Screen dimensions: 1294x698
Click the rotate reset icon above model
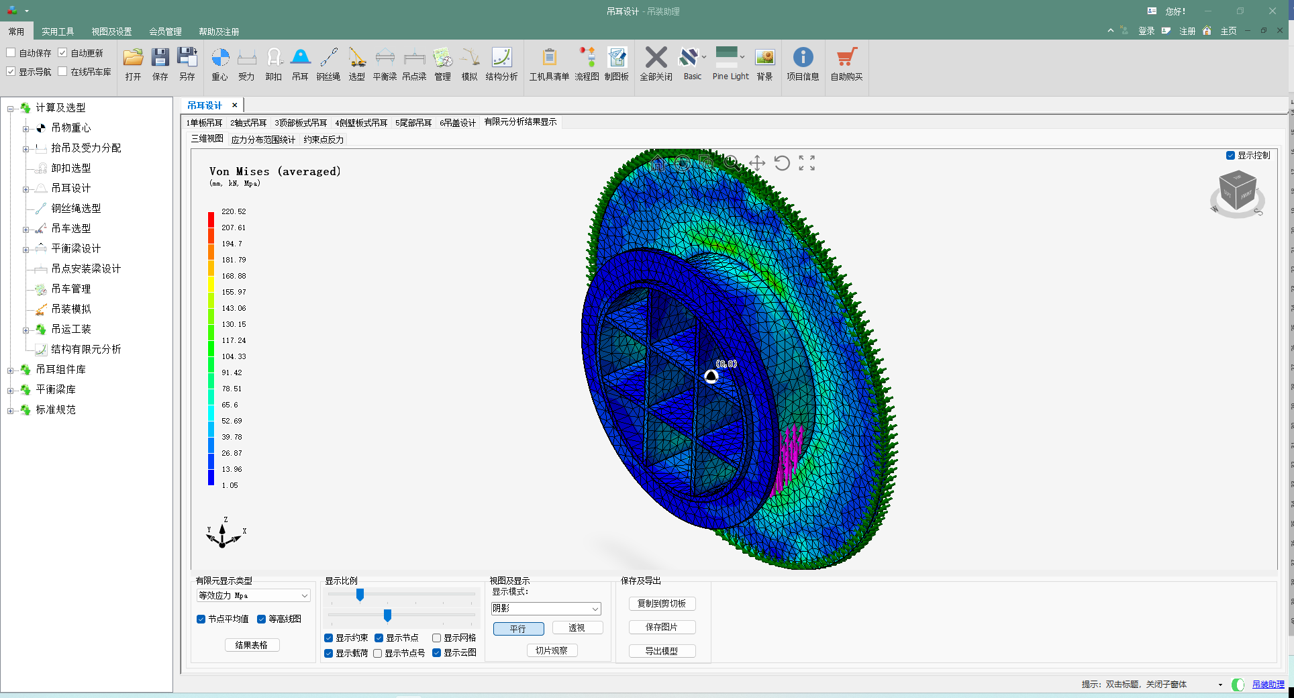pos(782,163)
